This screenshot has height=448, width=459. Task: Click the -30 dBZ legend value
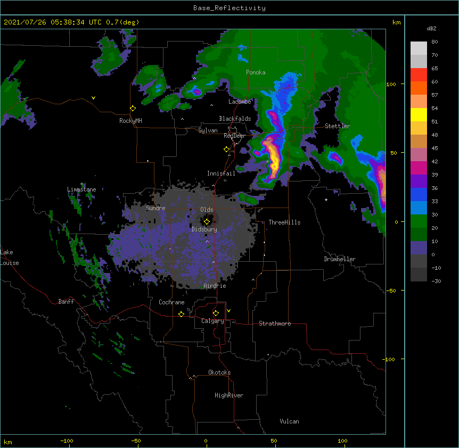point(436,281)
